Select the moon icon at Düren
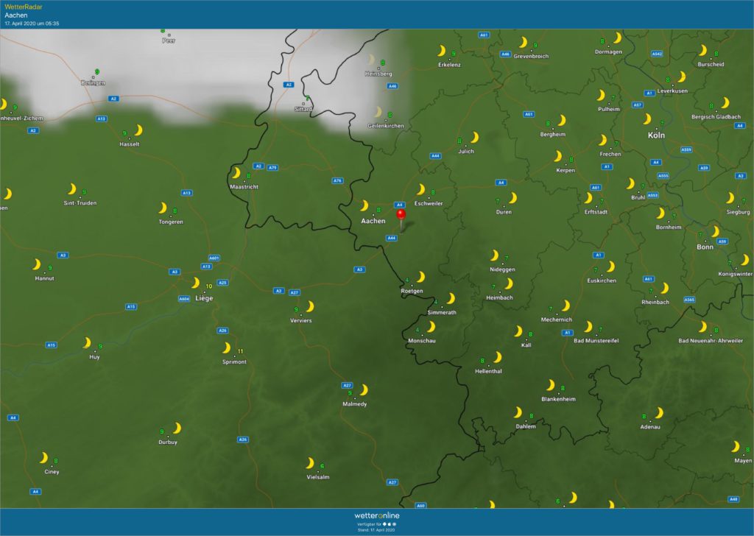The height and width of the screenshot is (536, 754). coord(513,197)
